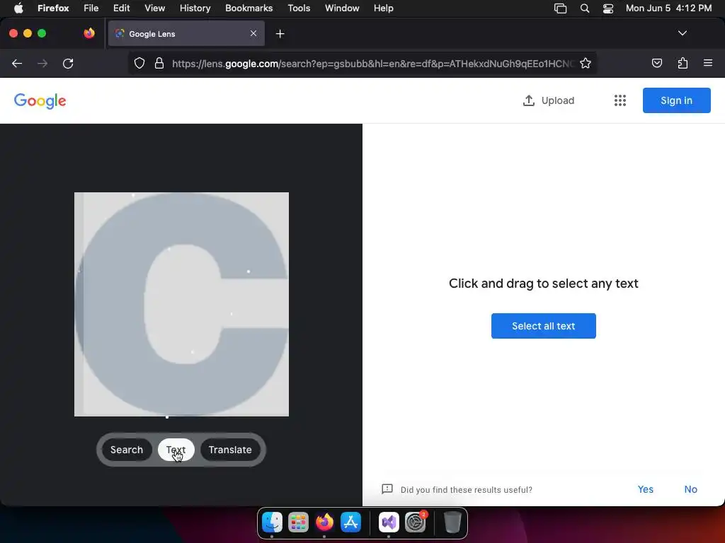Click the feedback speech bubble icon

pos(387,489)
